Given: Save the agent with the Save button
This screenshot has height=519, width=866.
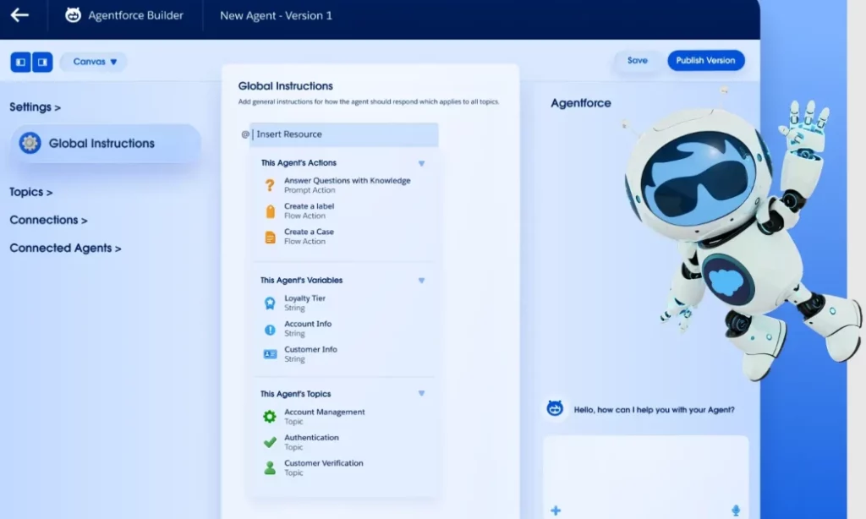Looking at the screenshot, I should (637, 61).
